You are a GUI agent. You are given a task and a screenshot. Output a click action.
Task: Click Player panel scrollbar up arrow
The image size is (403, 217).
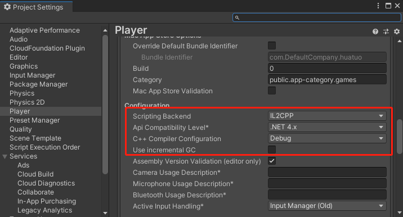(x=400, y=41)
